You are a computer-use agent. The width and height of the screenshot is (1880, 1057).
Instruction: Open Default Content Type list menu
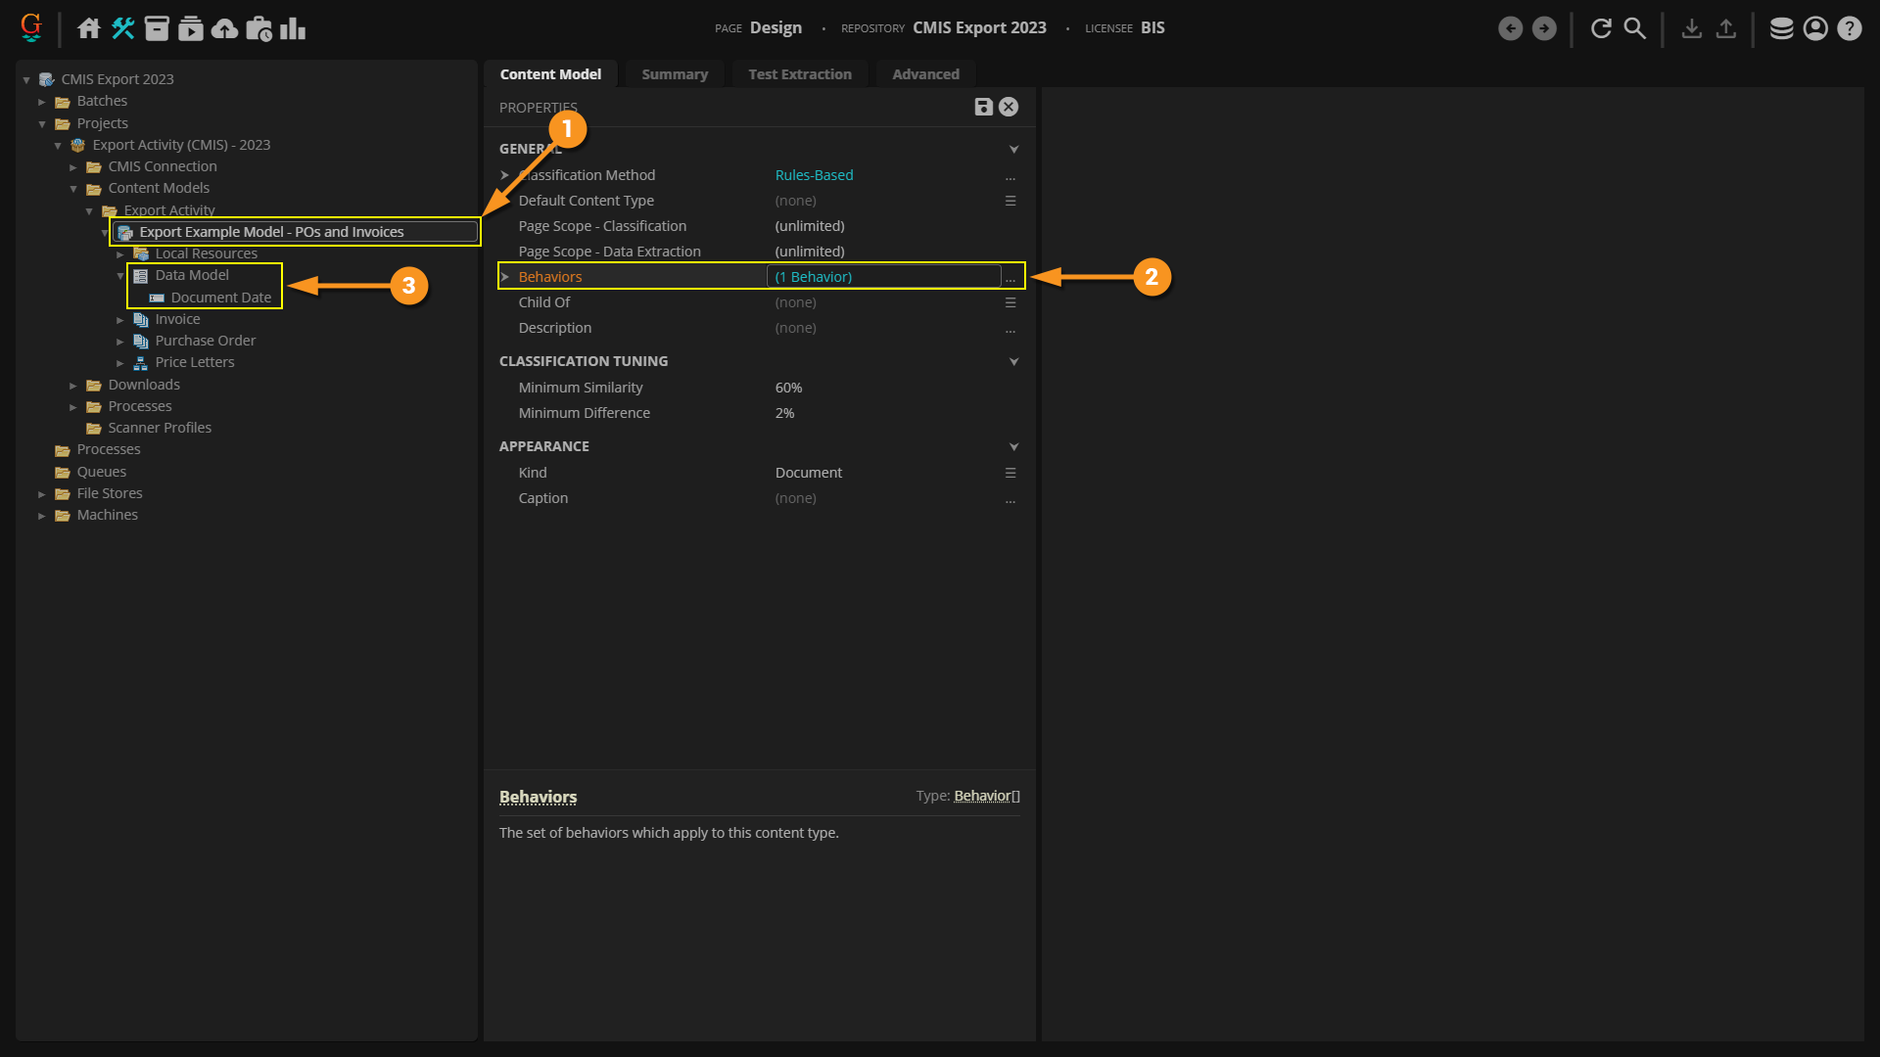click(1010, 201)
